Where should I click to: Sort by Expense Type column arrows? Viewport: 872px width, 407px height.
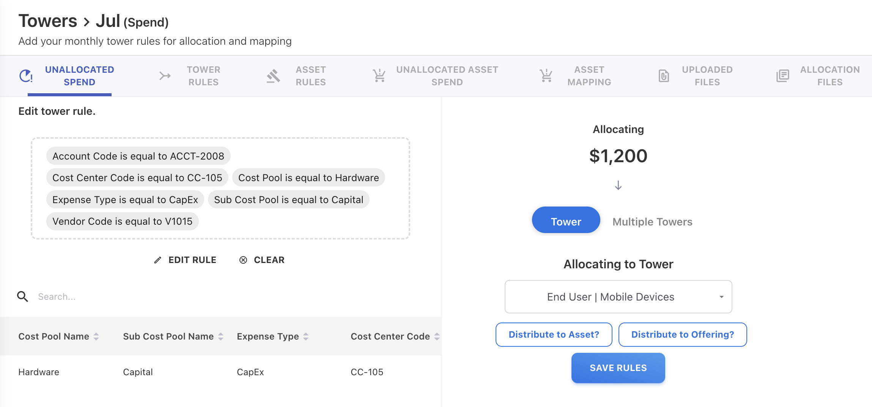(x=306, y=337)
